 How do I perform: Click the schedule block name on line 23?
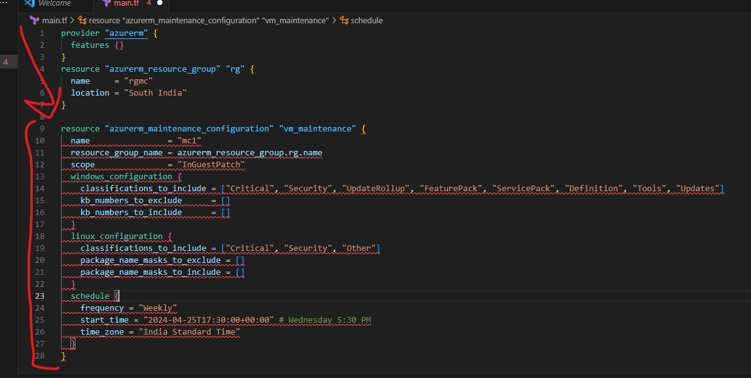[x=90, y=296]
